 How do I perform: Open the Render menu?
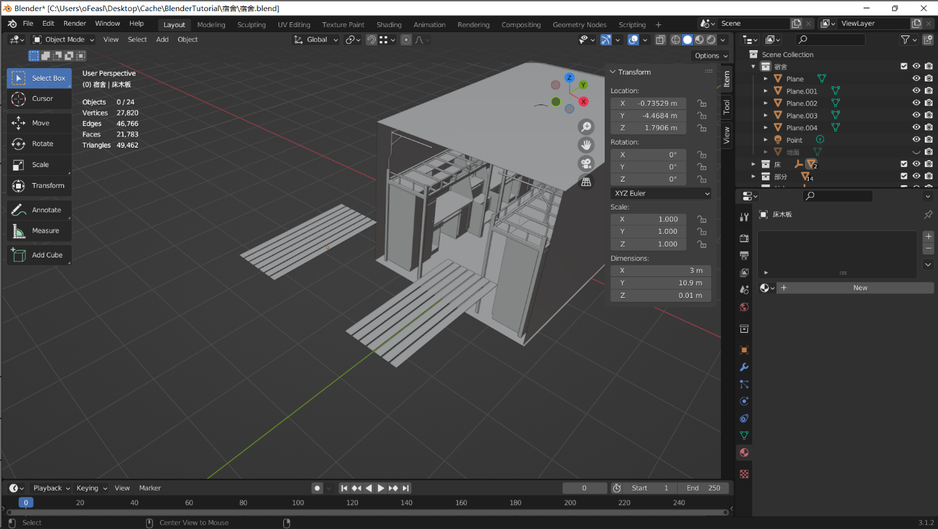(74, 24)
